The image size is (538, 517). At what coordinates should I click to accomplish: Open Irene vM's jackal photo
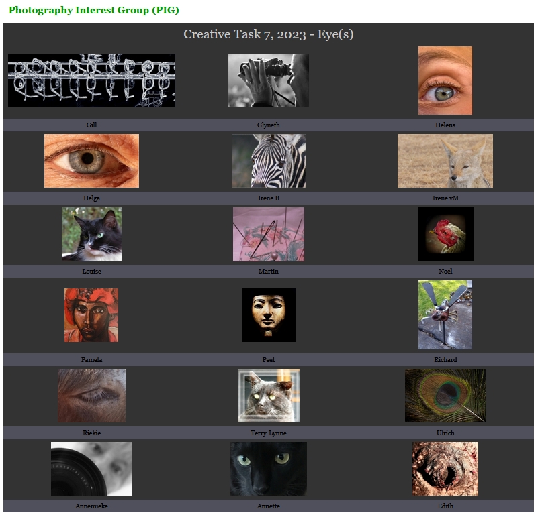point(445,161)
